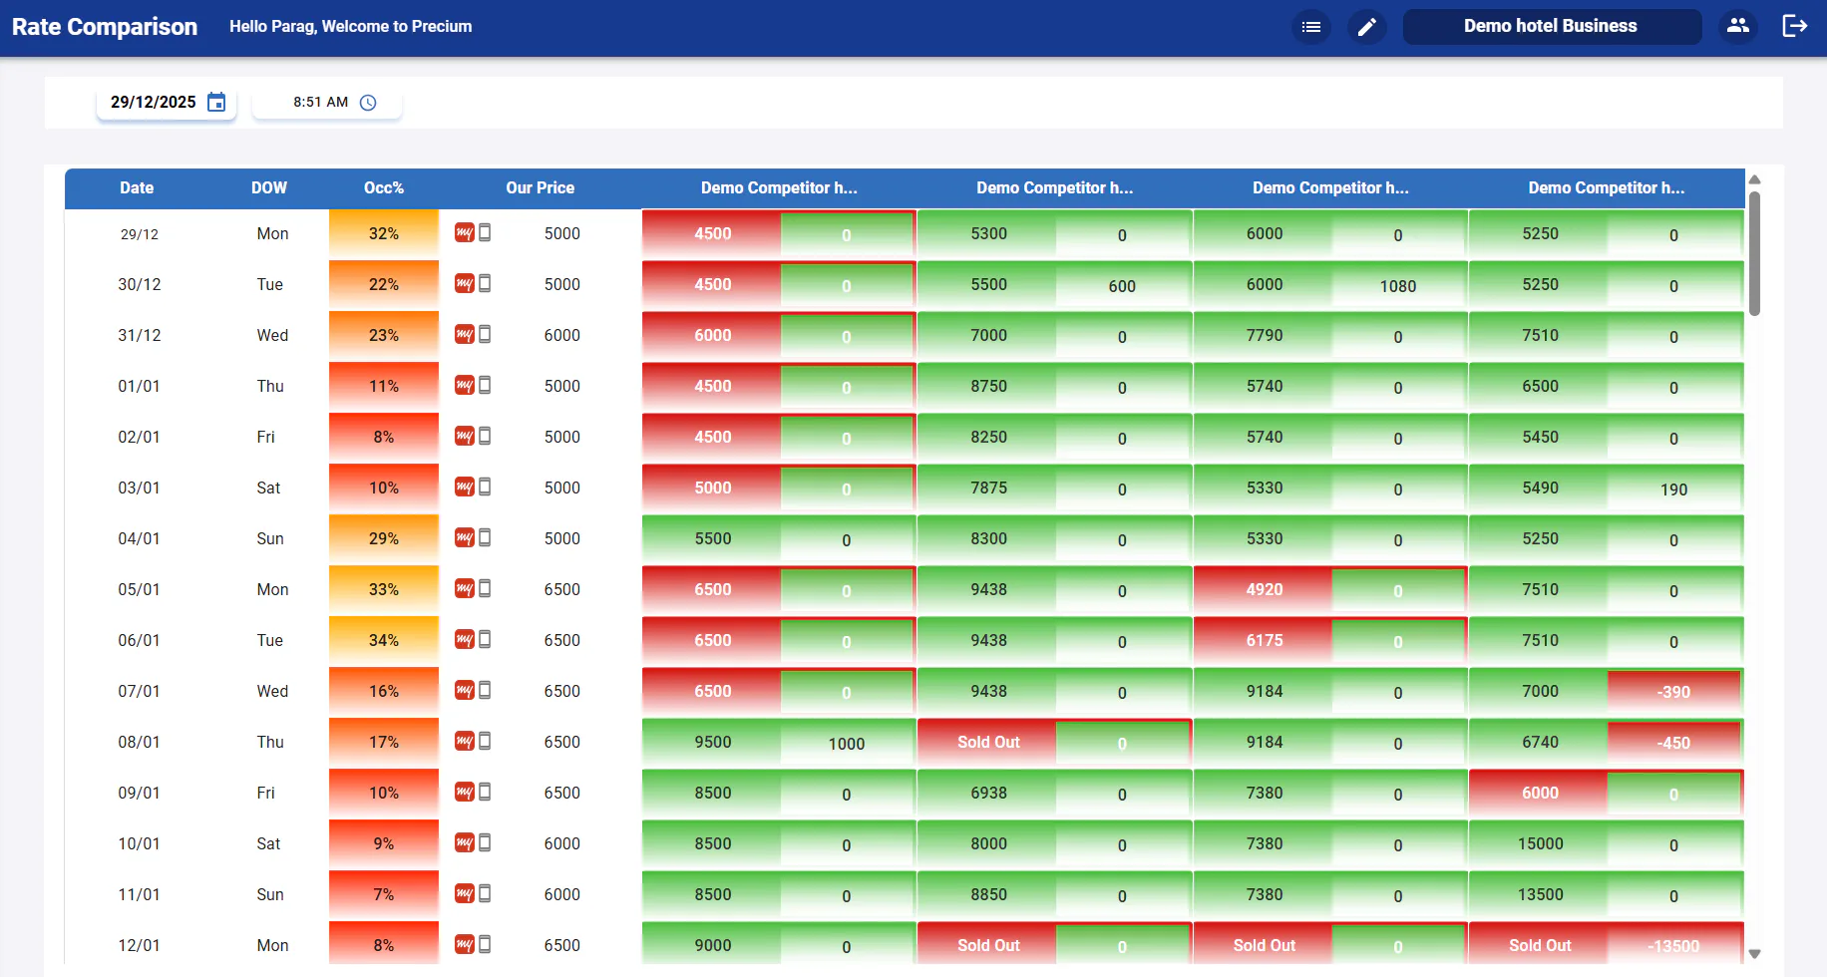Click the 29/12/2025 date field
The height and width of the screenshot is (977, 1827).
click(x=167, y=102)
